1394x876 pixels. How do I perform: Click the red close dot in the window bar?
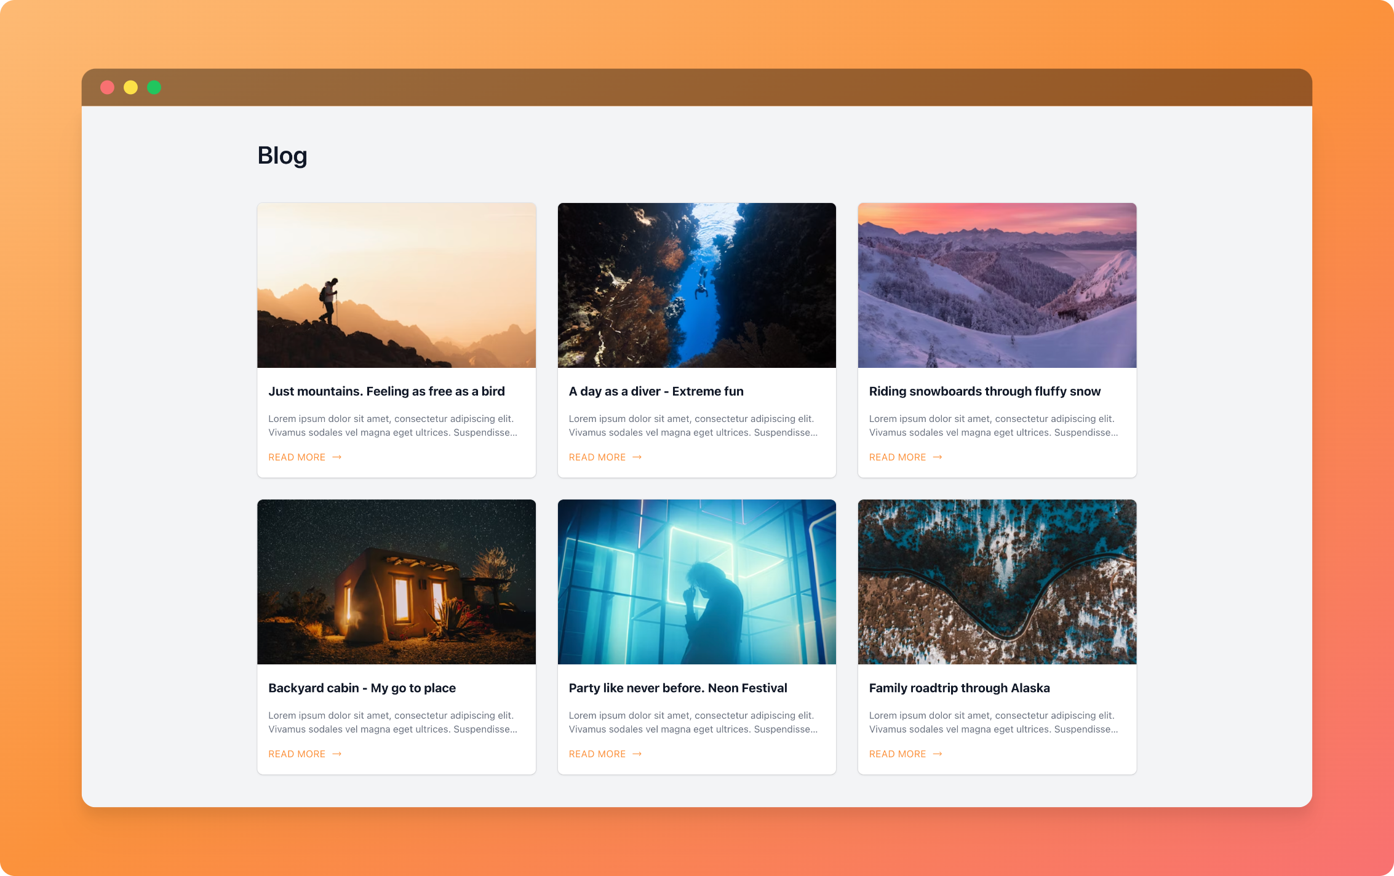107,87
